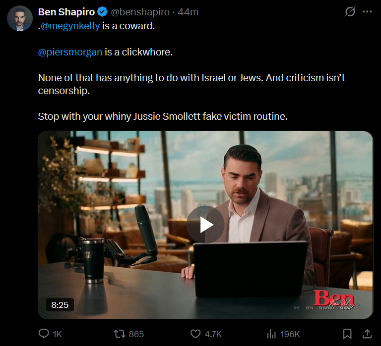Open the @megynkelly mention link
Screen dimensions: 381x346
[x=70, y=26]
